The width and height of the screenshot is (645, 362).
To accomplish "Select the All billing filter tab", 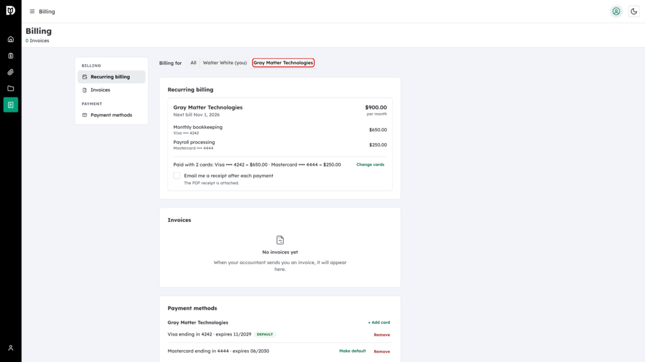I will [x=193, y=63].
